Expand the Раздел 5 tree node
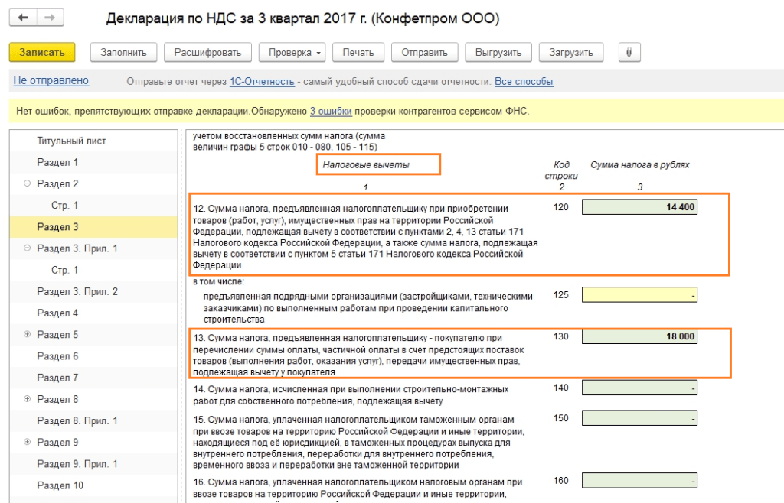 (x=27, y=335)
